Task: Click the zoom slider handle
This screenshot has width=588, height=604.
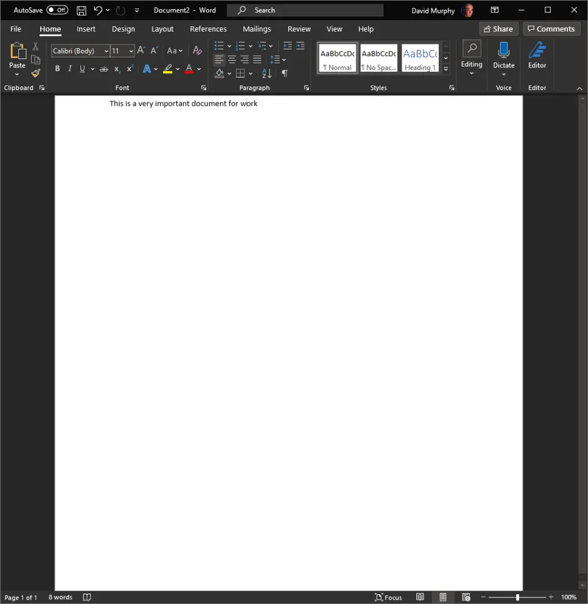Action: point(517,597)
